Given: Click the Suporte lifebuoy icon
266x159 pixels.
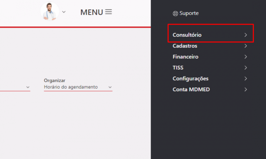Looking at the screenshot, I should click(175, 14).
